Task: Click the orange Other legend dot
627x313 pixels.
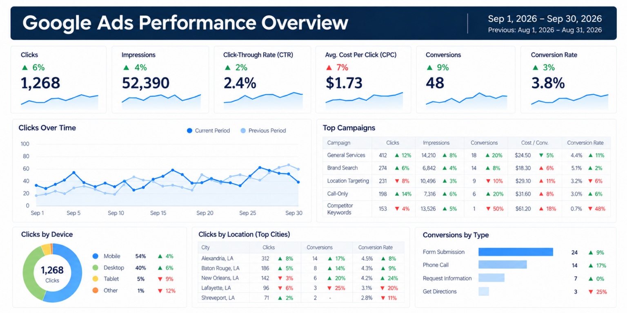Action: coord(96,291)
